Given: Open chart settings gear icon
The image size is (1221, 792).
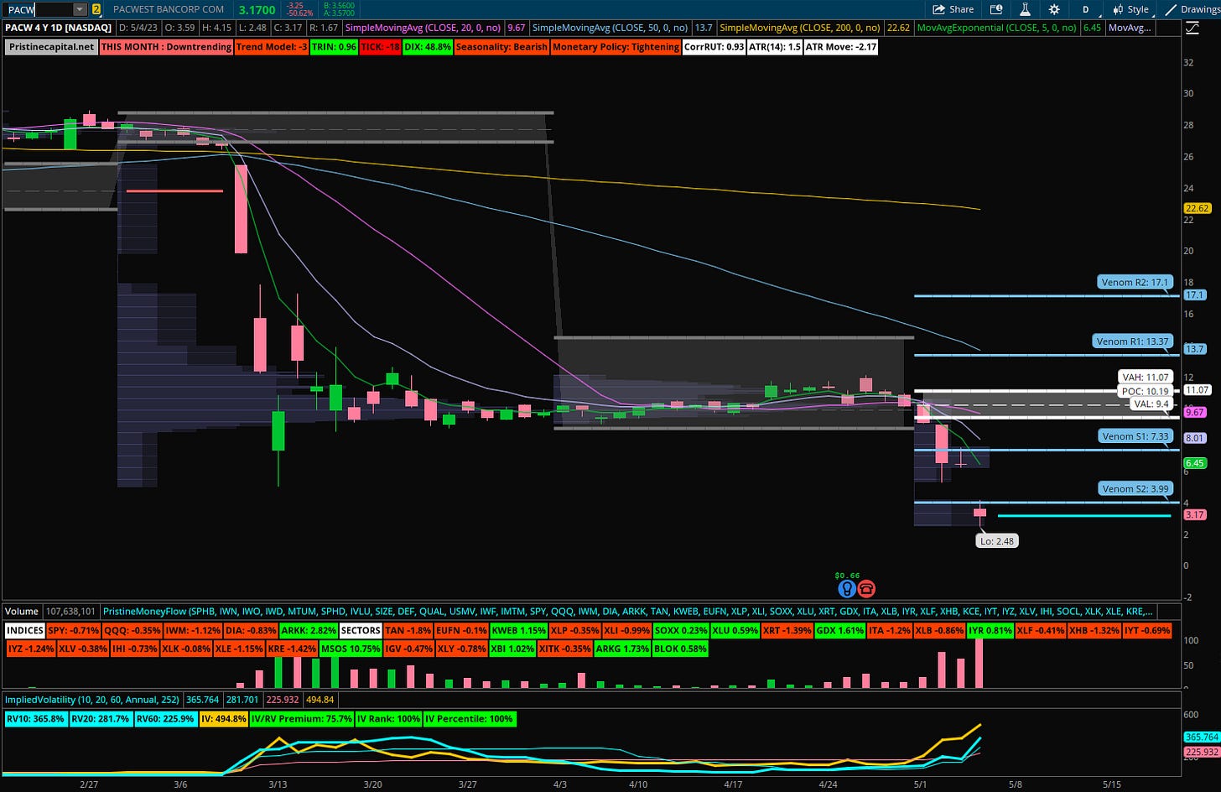Looking at the screenshot, I should tap(1054, 9).
